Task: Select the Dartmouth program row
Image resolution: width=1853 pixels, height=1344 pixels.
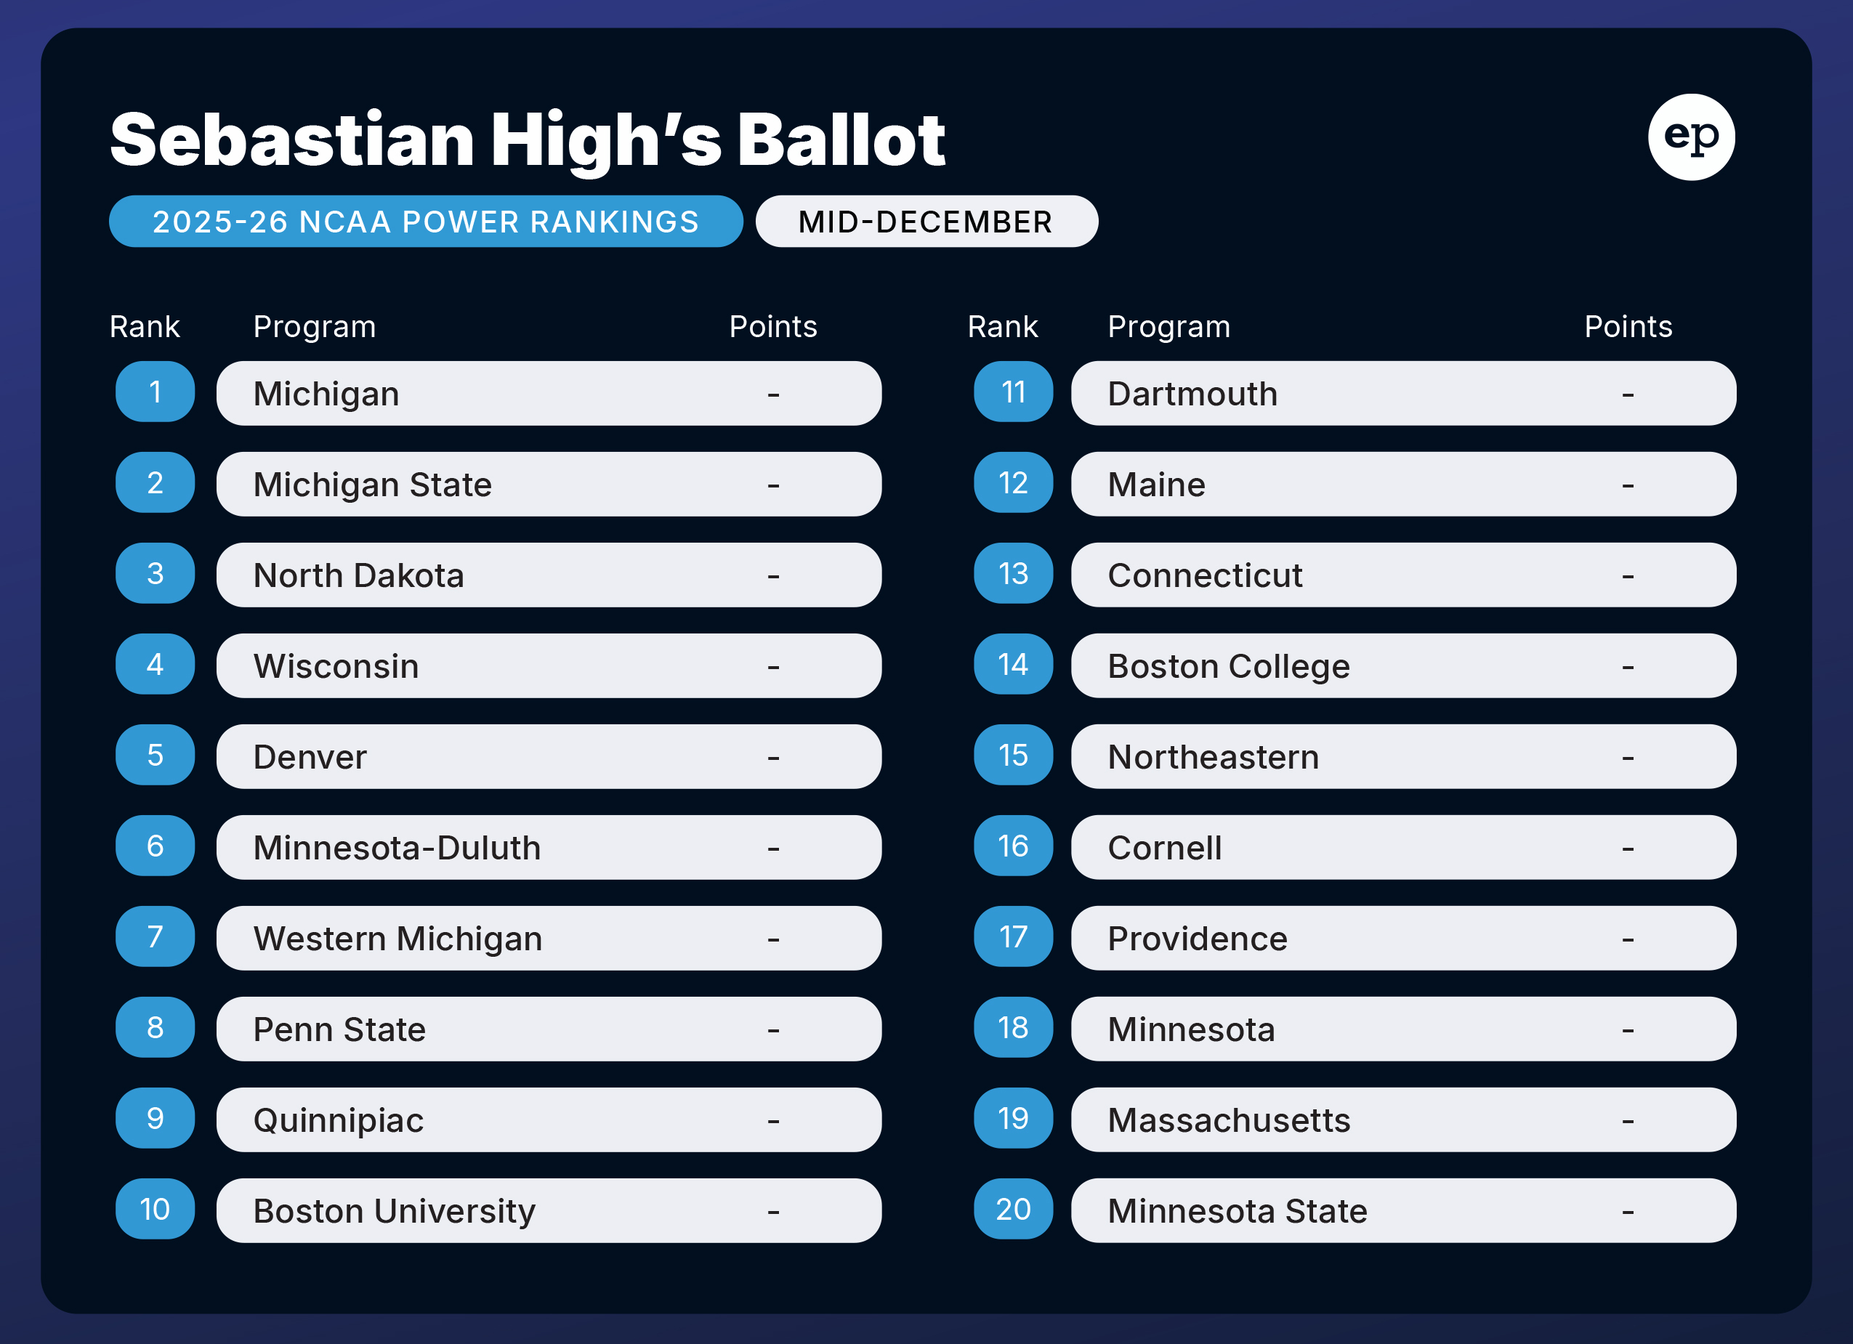Action: [x=1402, y=394]
